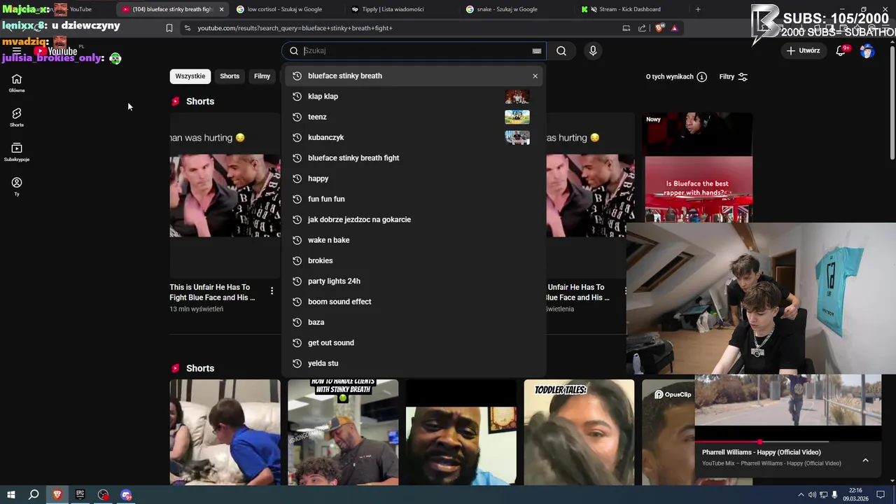Open the YouTube Główna home sidebar item

[x=17, y=83]
